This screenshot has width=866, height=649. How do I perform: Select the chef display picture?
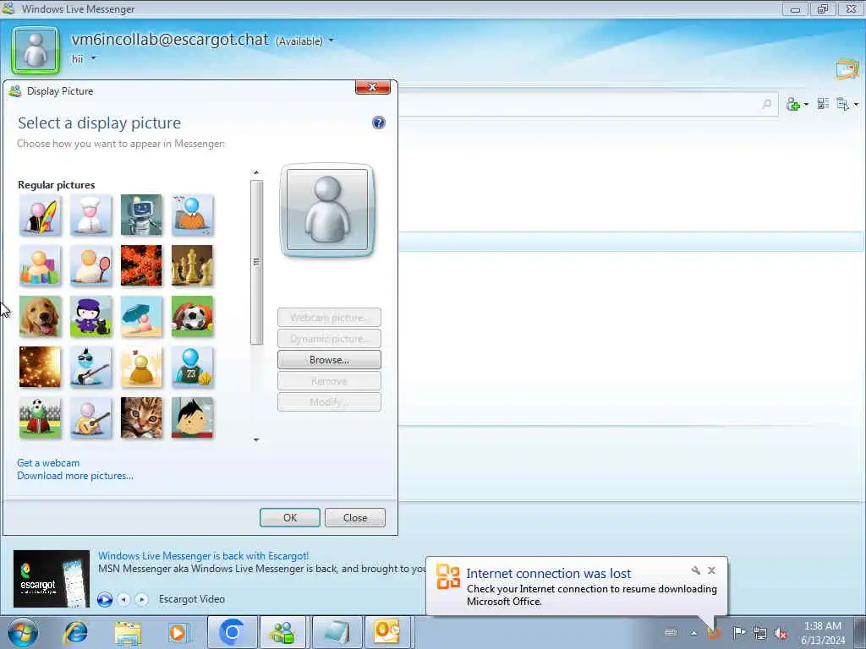(x=90, y=215)
